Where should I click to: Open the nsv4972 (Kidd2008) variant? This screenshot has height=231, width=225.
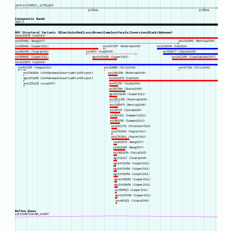tap(100, 51)
